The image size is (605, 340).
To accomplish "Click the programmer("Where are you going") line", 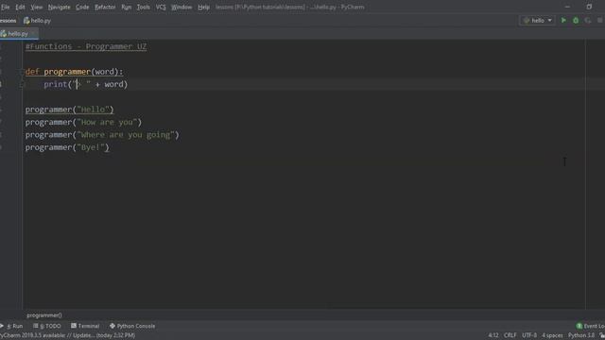I will coord(102,135).
